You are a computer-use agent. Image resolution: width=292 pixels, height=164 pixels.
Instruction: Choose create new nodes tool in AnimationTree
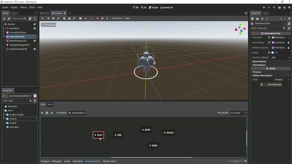click(x=47, y=113)
